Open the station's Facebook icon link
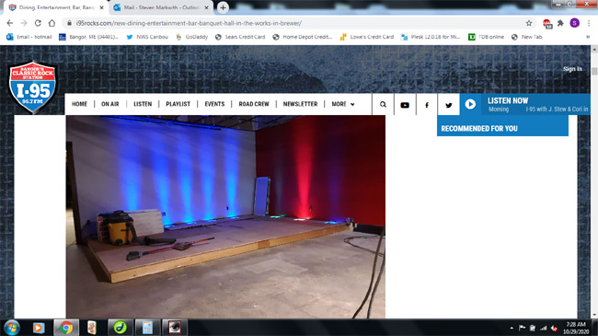Viewport: 598px width, 336px height. pyautogui.click(x=427, y=105)
